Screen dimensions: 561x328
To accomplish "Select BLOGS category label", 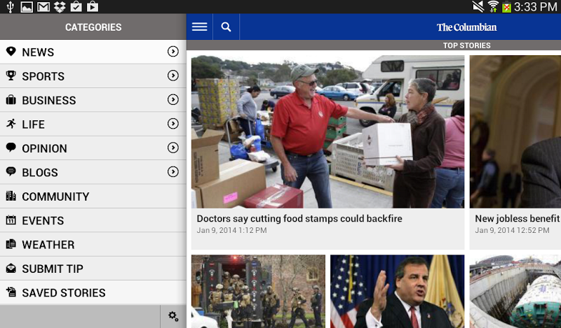I will 40,172.
